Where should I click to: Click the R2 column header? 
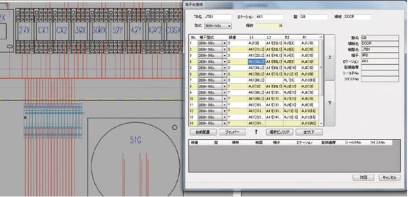tap(292, 37)
